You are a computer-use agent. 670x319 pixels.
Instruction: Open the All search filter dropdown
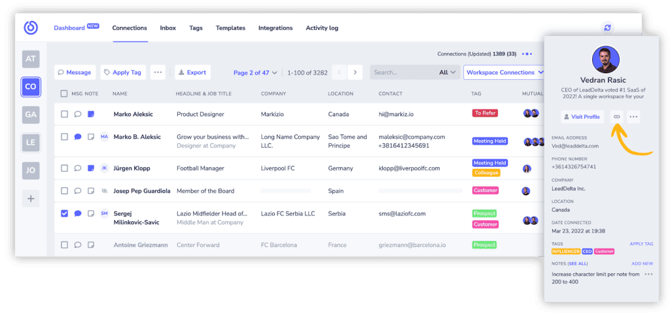tap(448, 72)
